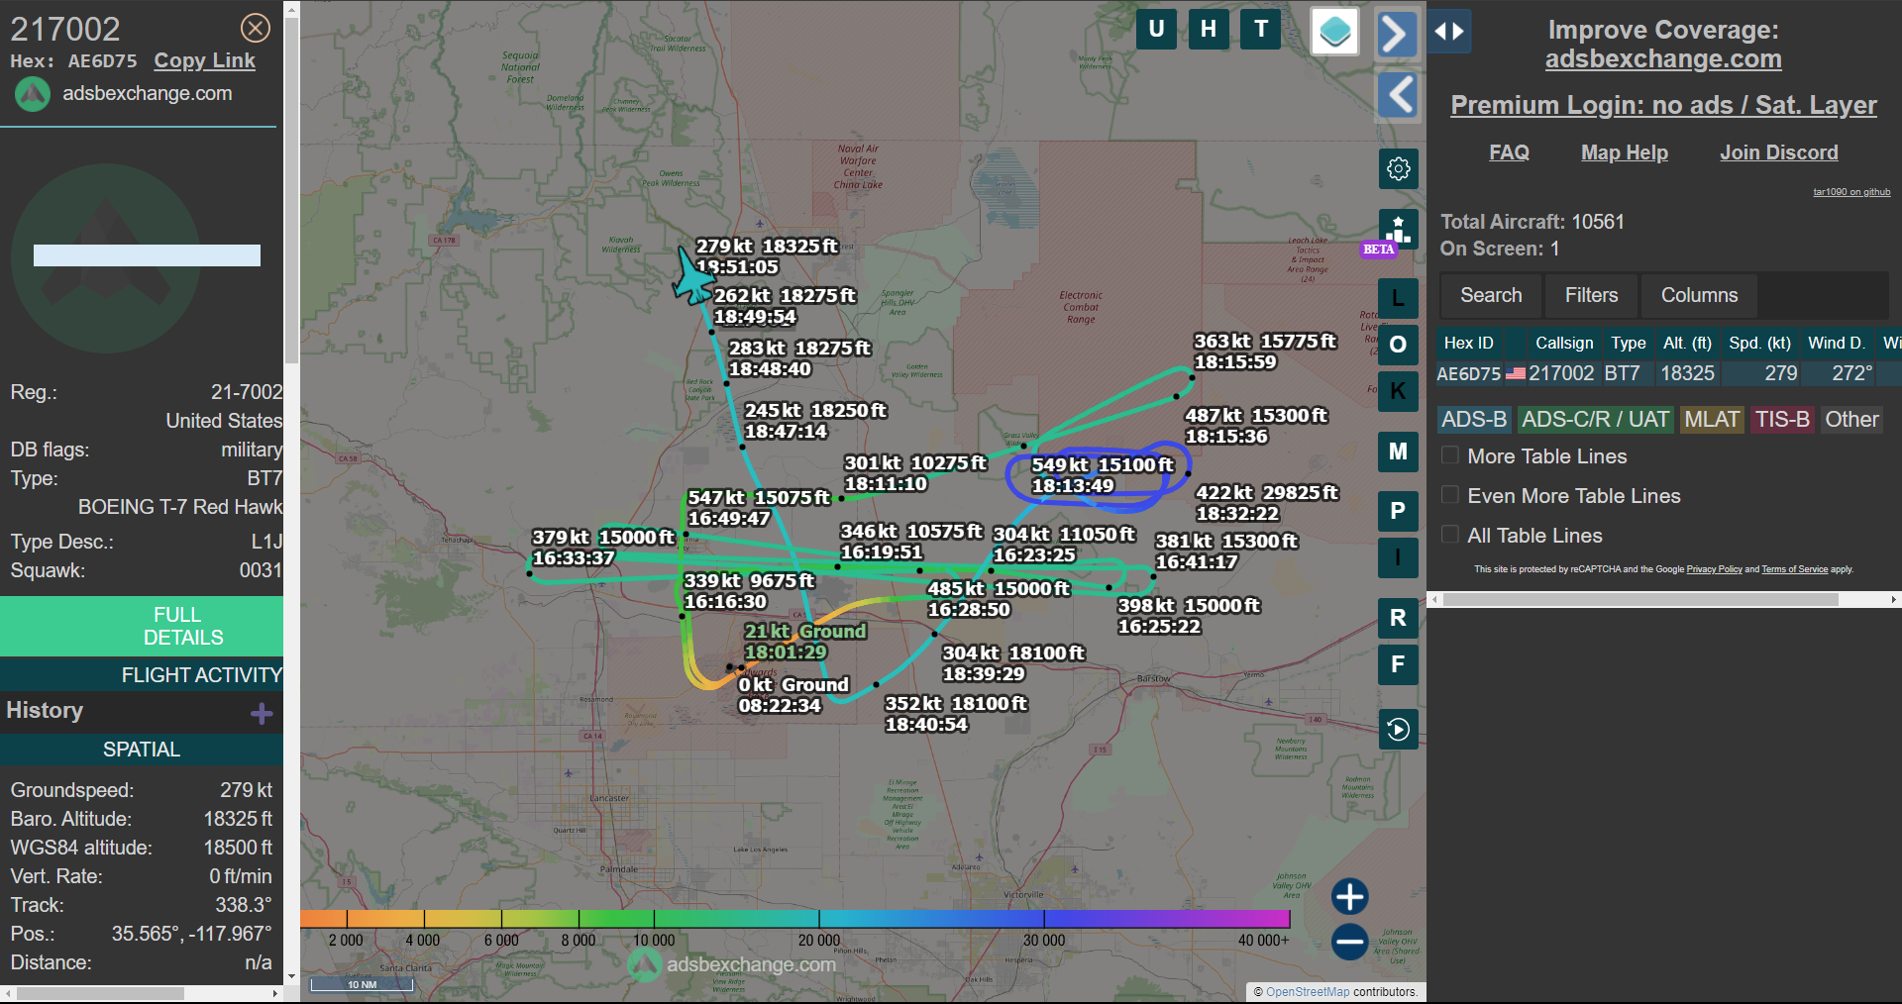
Task: Click the left chevron arrow button
Action: tap(1398, 95)
